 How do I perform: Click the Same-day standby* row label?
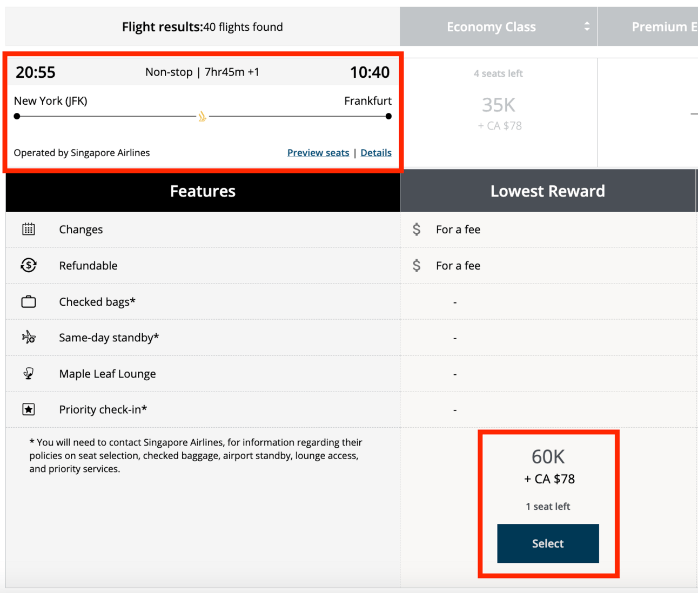click(109, 338)
